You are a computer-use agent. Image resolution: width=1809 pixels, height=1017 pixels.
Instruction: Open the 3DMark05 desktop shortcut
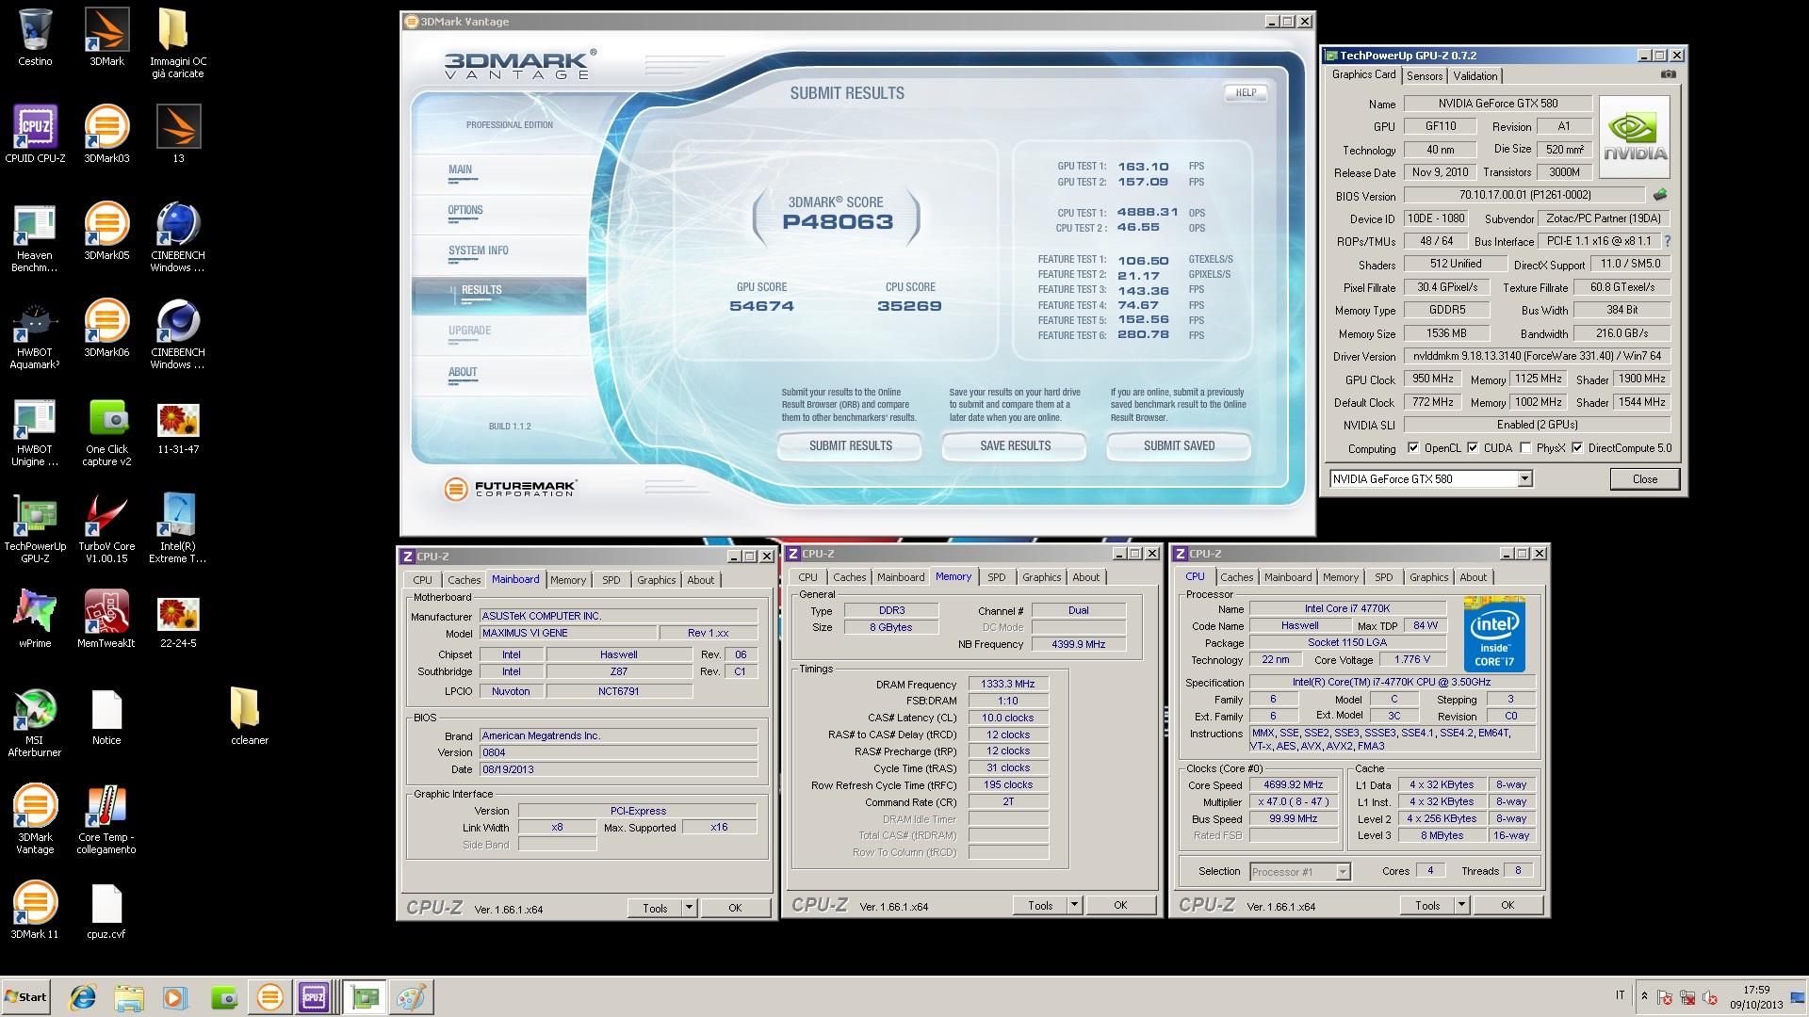point(106,231)
